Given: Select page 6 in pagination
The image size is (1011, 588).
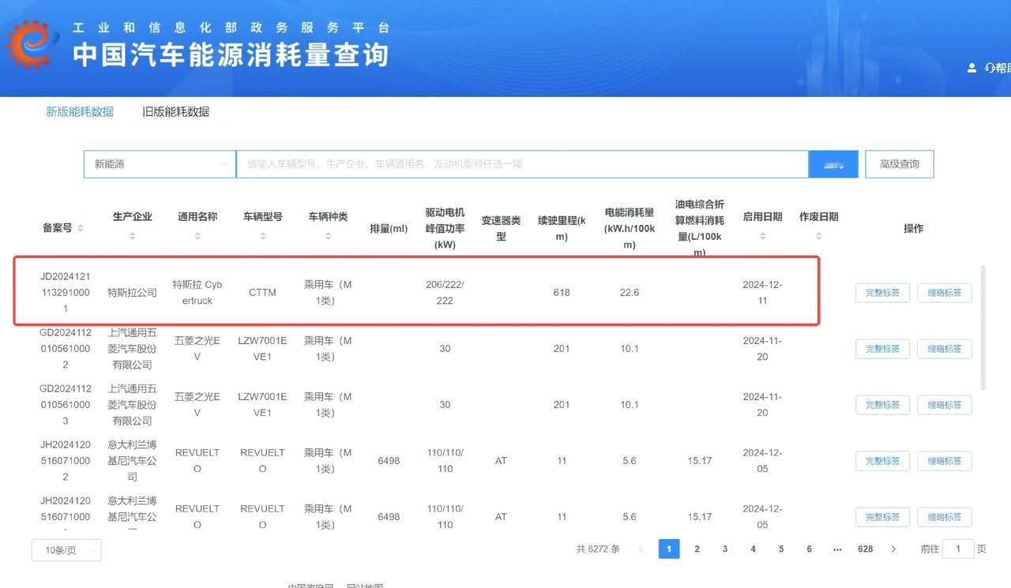Looking at the screenshot, I should click(810, 549).
